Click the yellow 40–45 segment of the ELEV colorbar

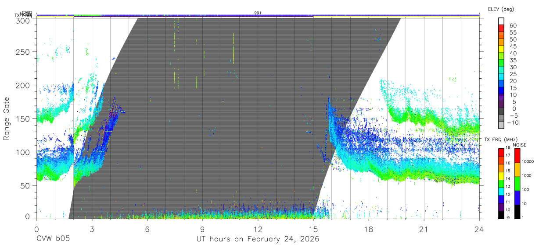click(x=501, y=49)
